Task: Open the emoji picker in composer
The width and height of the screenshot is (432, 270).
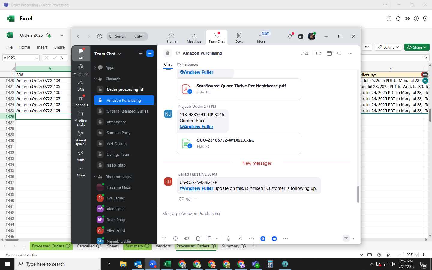Action: (175, 238)
